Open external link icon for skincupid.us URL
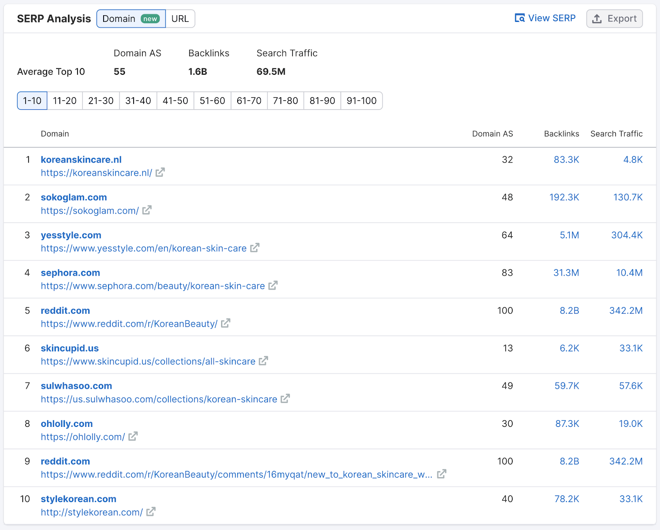Viewport: 660px width, 530px height. (x=263, y=361)
